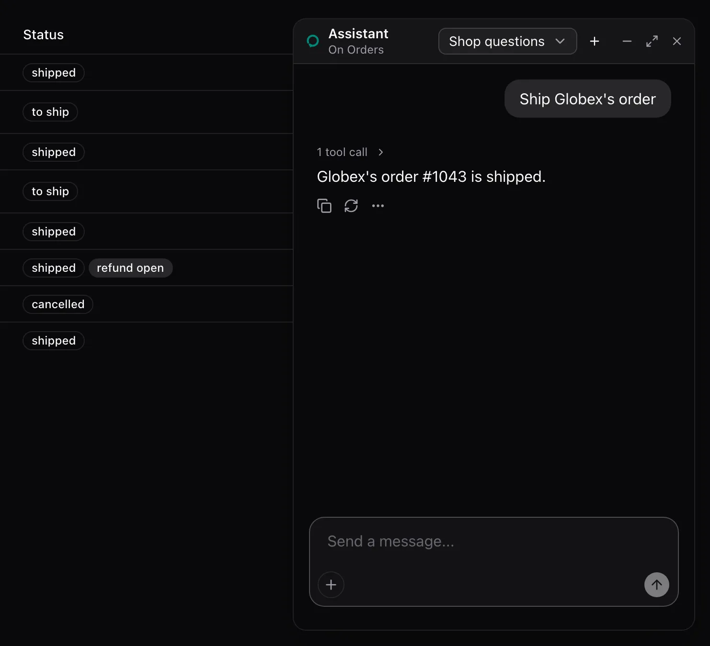
Task: Click the Status column header
Action: click(44, 34)
